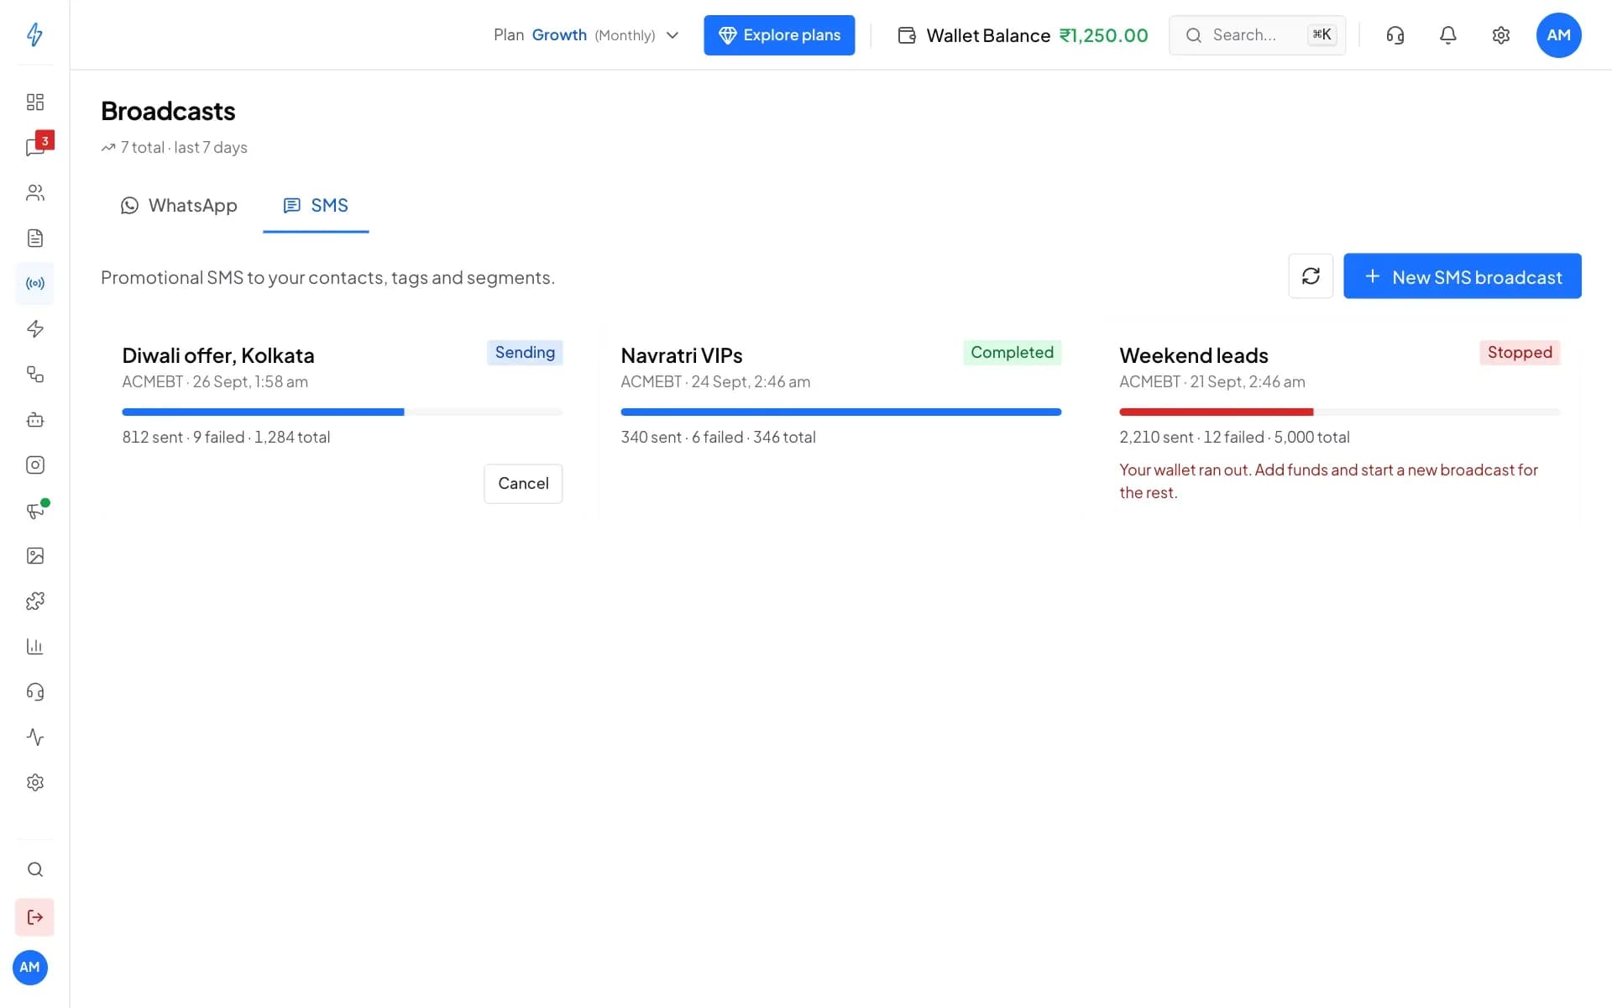Viewport: 1612px width, 1008px height.
Task: Open the bar chart analytics icon in sidebar
Action: click(34, 647)
